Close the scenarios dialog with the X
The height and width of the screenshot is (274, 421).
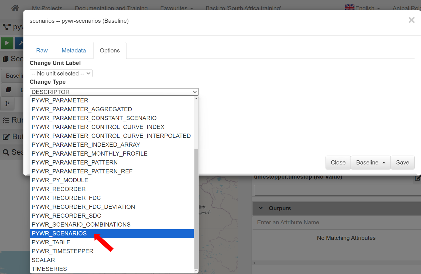[411, 20]
